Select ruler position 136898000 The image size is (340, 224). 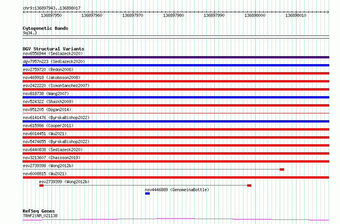click(x=255, y=15)
